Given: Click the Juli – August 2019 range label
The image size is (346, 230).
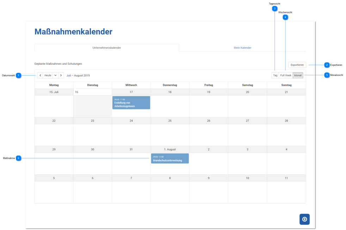Looking at the screenshot, I should pyautogui.click(x=78, y=75).
